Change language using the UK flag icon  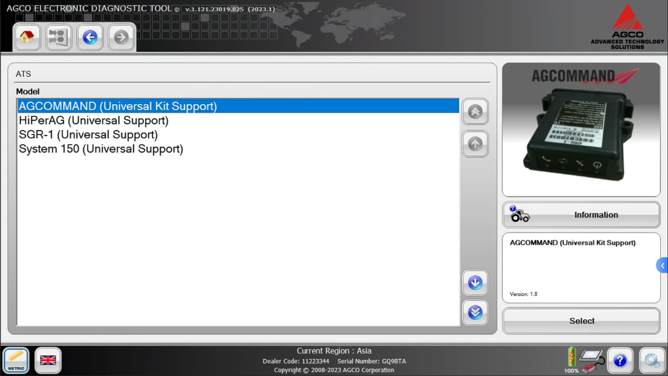pyautogui.click(x=48, y=360)
